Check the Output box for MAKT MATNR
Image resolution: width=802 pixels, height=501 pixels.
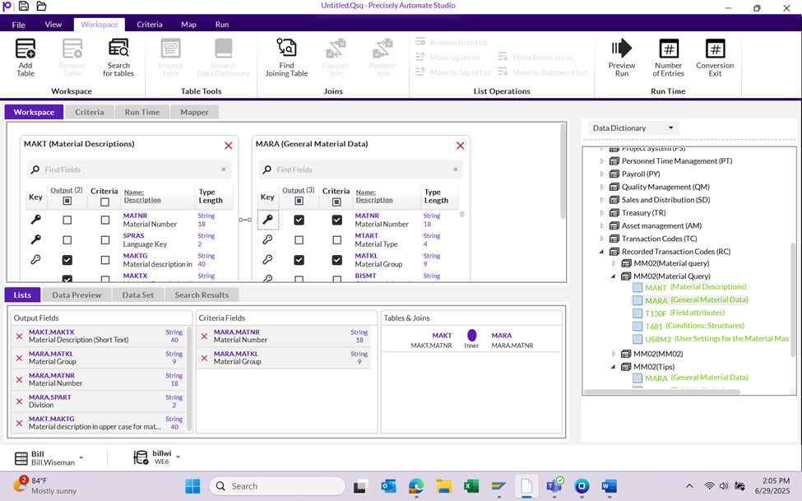point(67,220)
